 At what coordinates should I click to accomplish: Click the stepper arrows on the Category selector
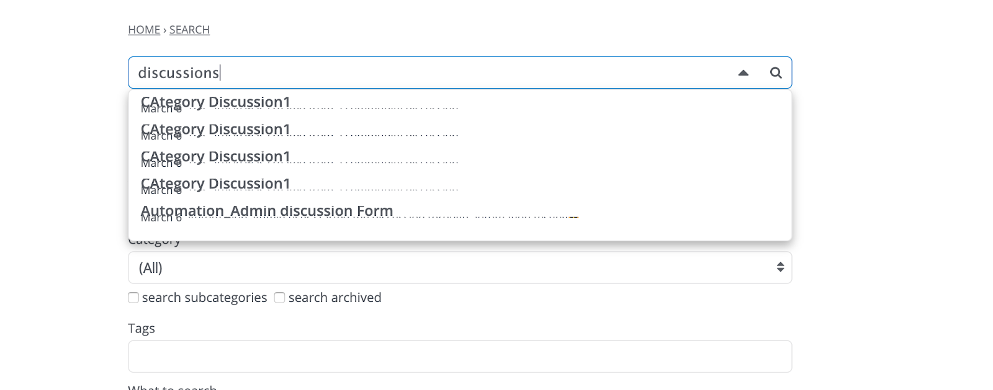pyautogui.click(x=780, y=267)
